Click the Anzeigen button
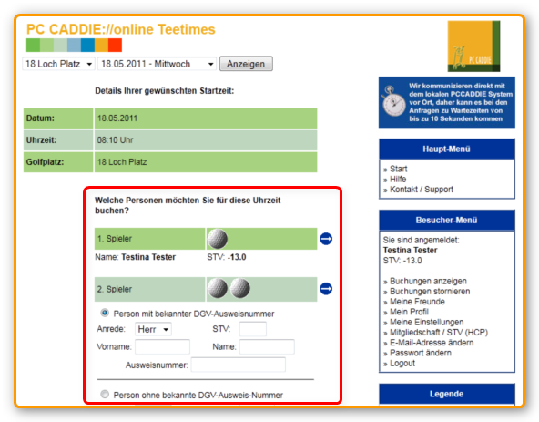This screenshot has height=422, width=539. click(x=246, y=64)
